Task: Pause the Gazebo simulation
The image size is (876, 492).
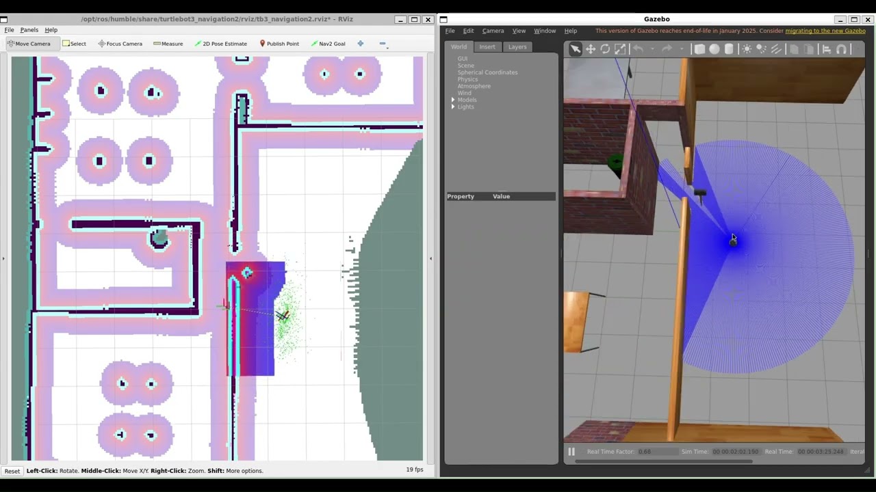Action: 571,452
